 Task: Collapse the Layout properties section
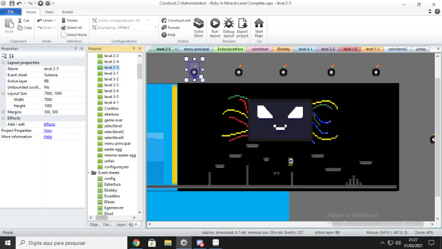[x=3, y=63]
